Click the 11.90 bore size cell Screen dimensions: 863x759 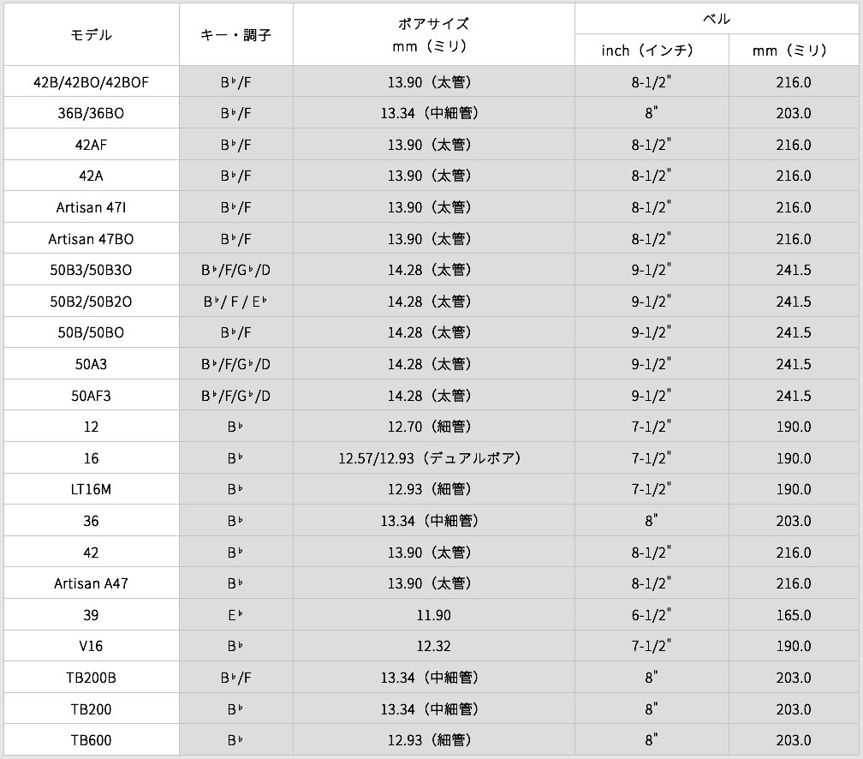tap(433, 615)
